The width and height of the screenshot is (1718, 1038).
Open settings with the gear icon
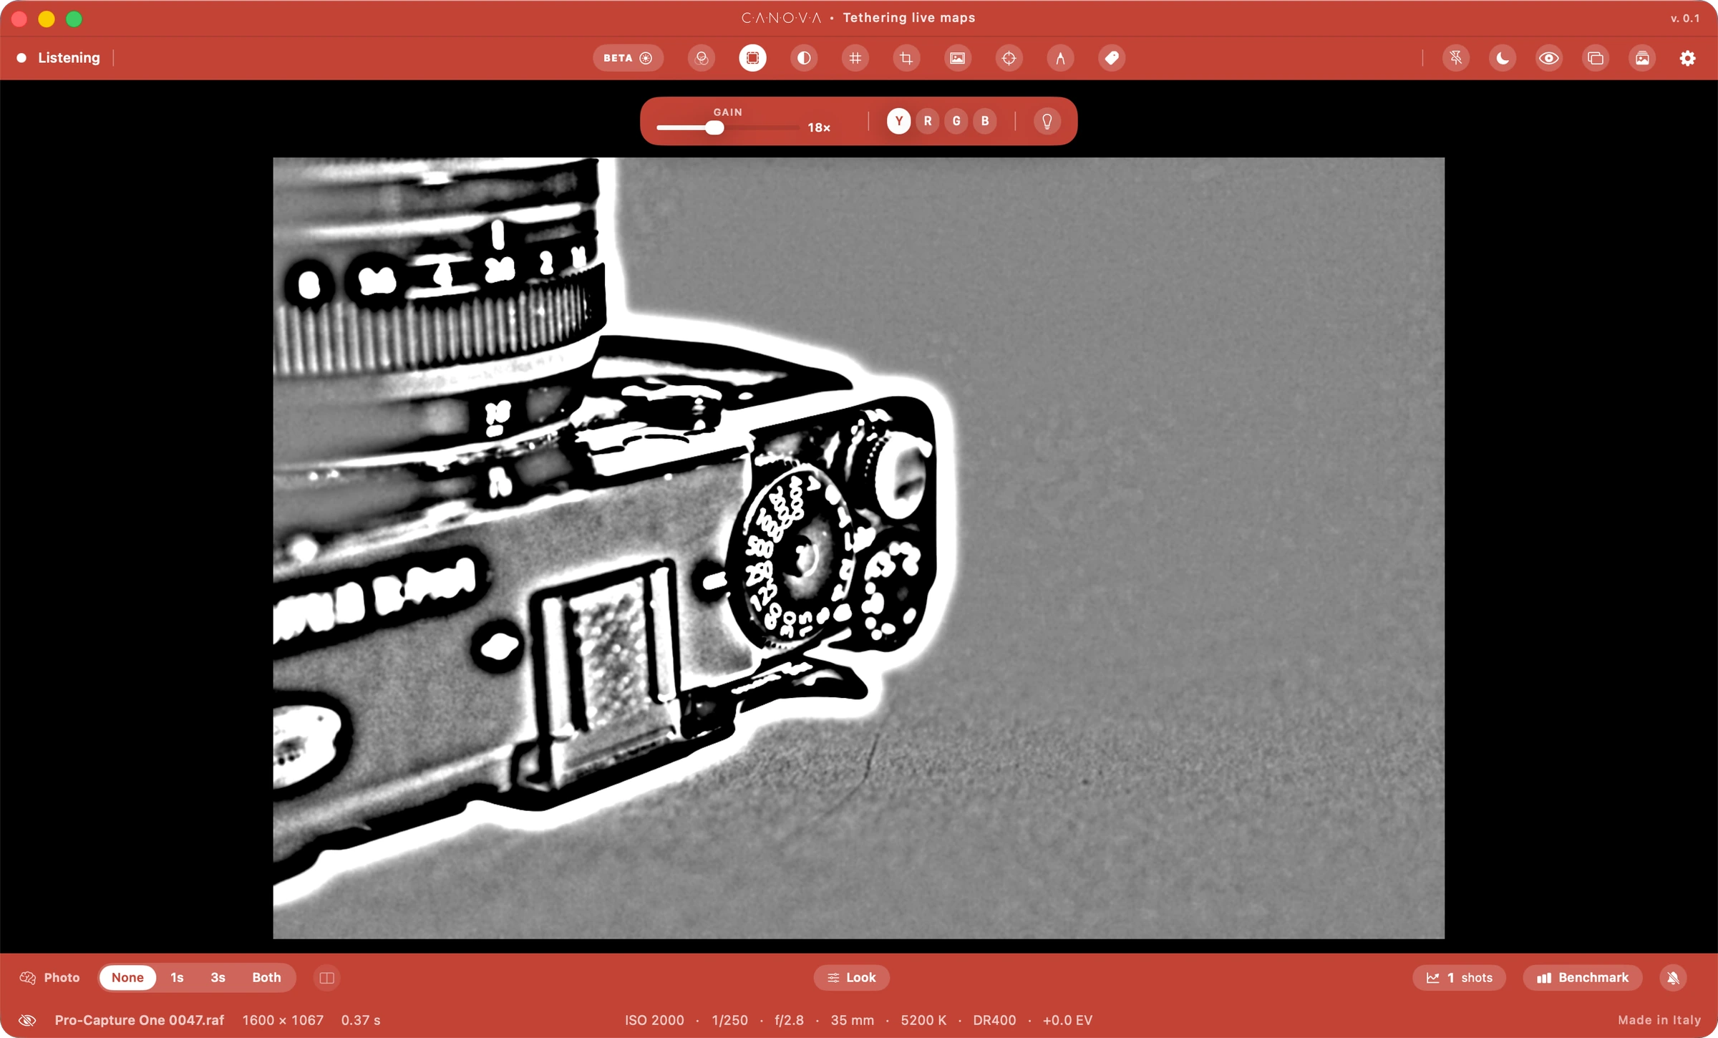1687,58
